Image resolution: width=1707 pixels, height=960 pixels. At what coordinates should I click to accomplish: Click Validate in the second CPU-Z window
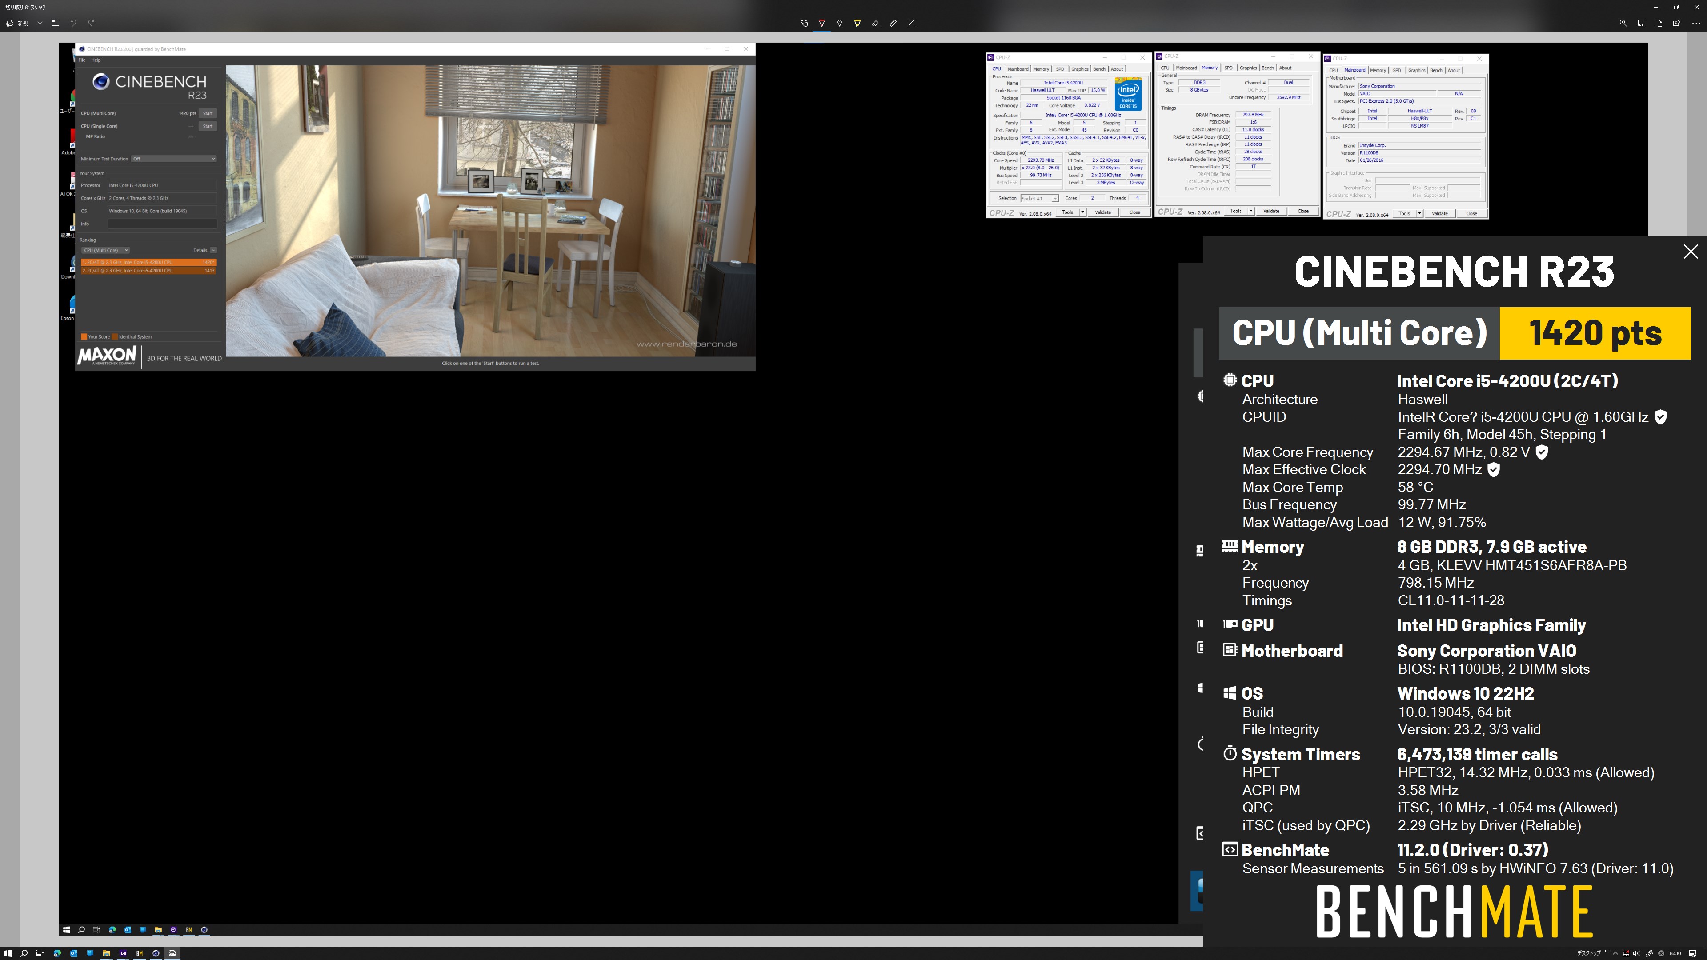[1271, 212]
